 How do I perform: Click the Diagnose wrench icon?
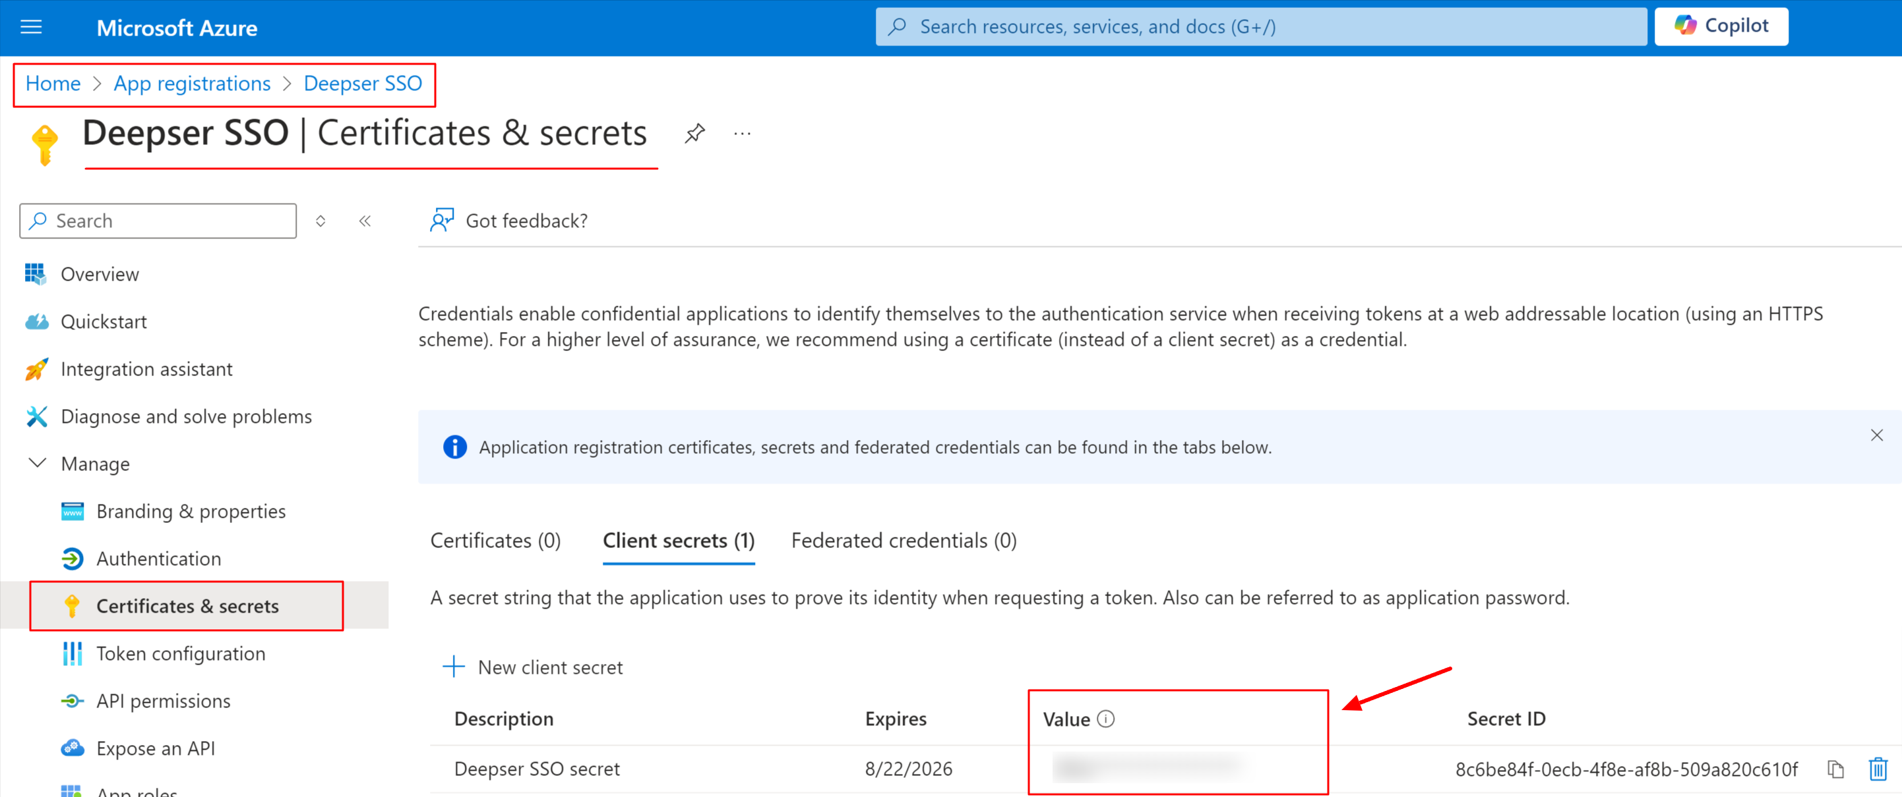pyautogui.click(x=36, y=416)
